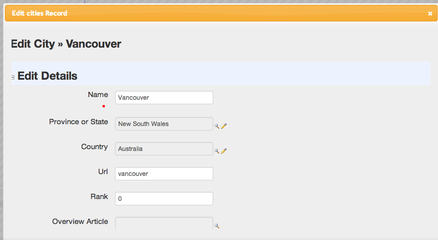Select the Overview Article label
Screen dimensions: 438x240
[x=80, y=221]
